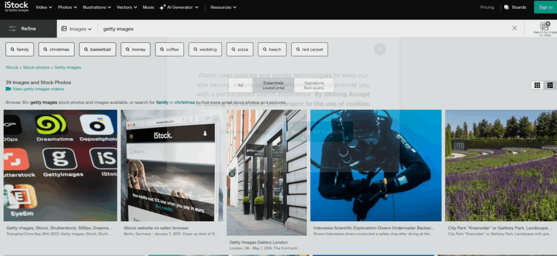Screen dimensions: 557x256
Task: Switch to grid view layout
Action: (537, 85)
